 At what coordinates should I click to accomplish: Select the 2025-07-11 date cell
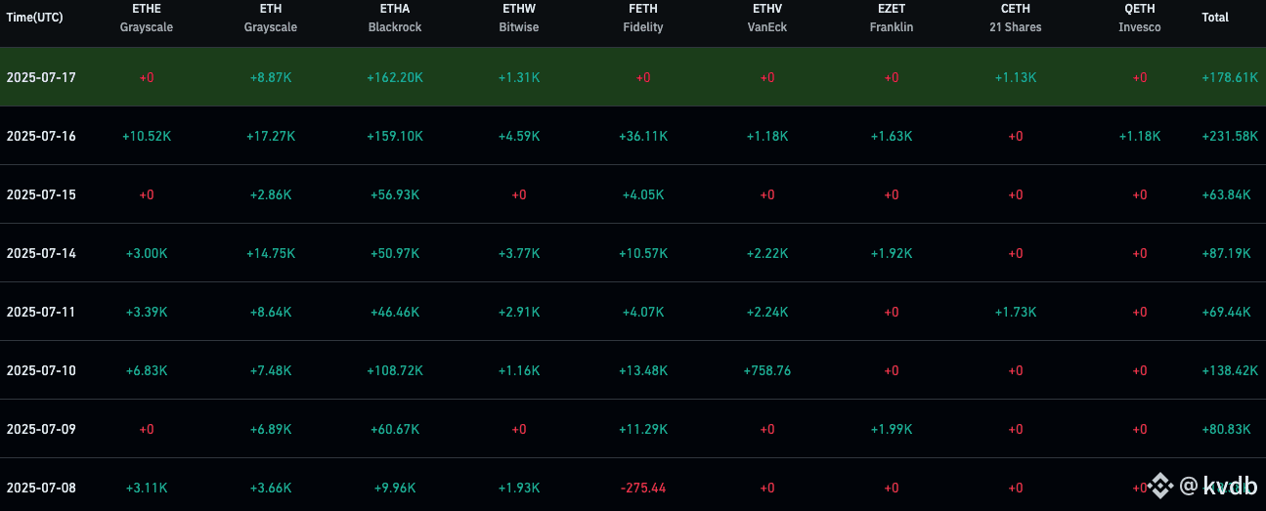click(x=41, y=312)
